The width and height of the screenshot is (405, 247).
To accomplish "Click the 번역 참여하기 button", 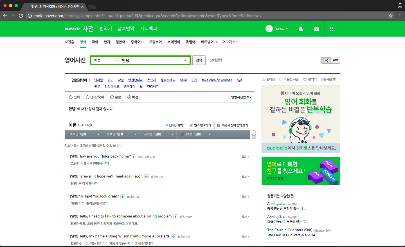I will (200, 125).
